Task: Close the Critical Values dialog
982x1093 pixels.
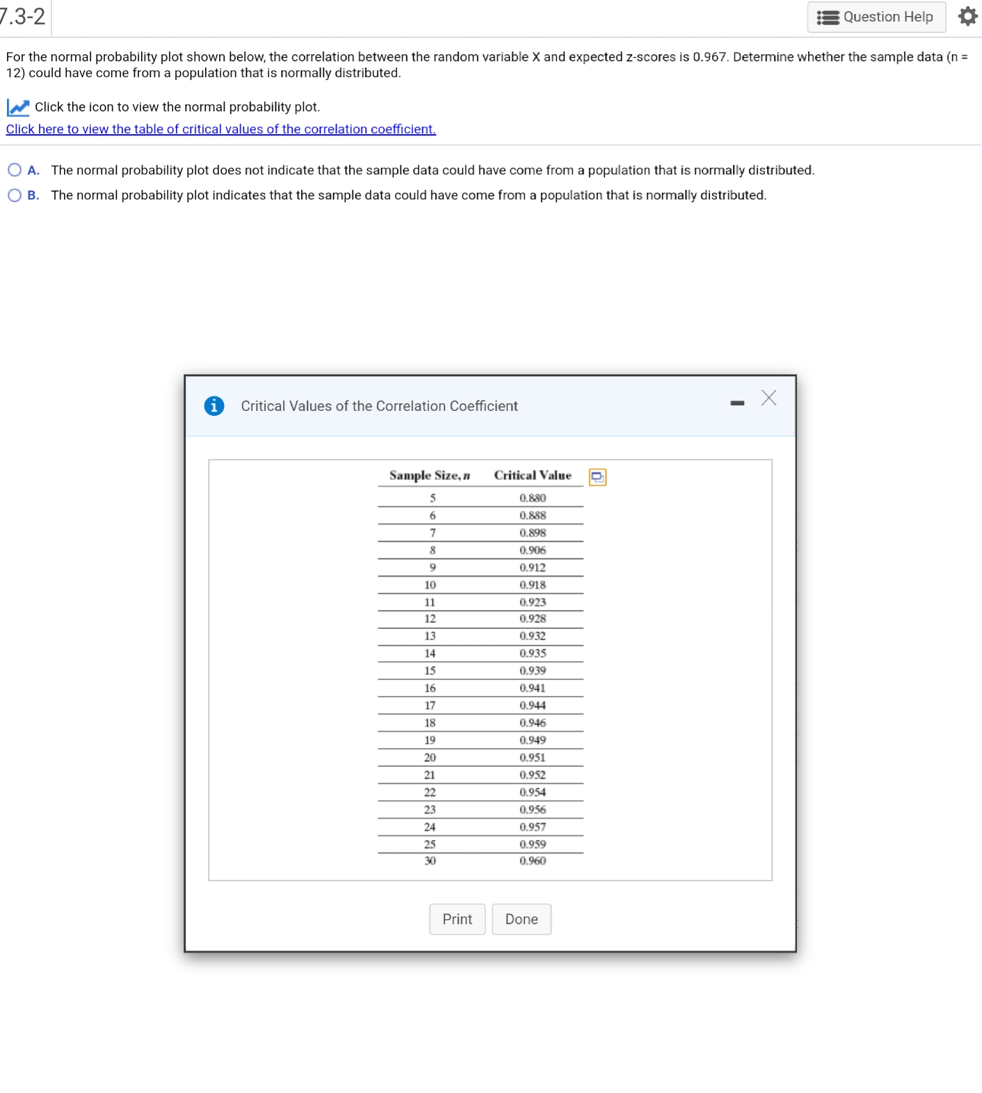Action: (x=768, y=398)
